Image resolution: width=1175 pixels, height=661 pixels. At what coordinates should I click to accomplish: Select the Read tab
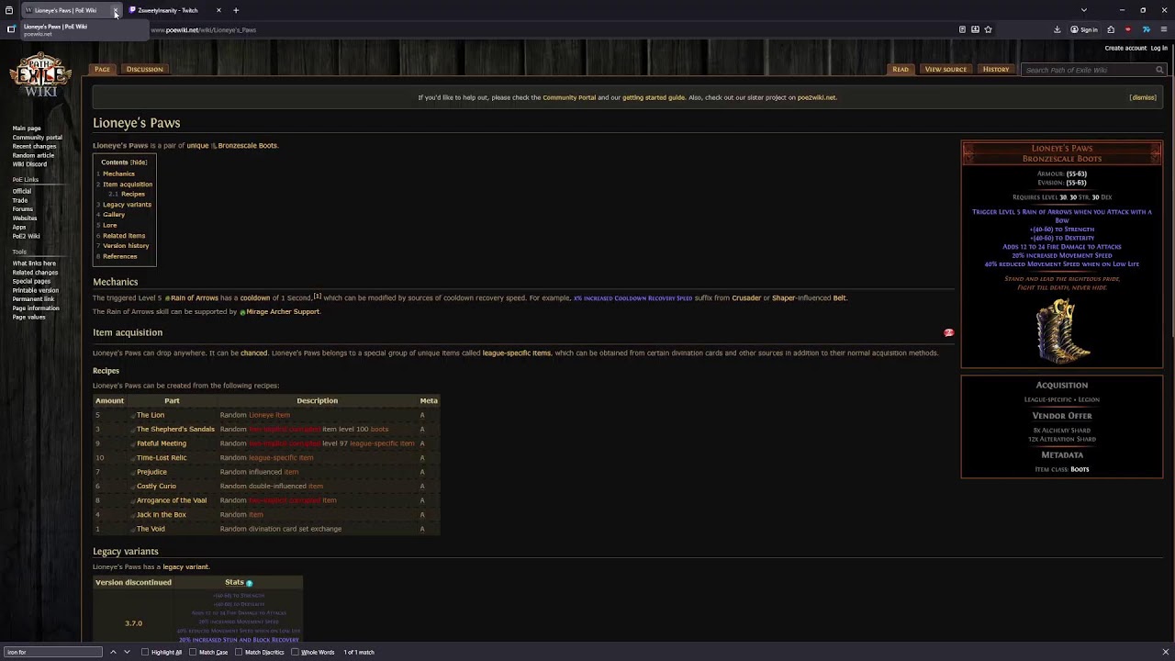[901, 69]
